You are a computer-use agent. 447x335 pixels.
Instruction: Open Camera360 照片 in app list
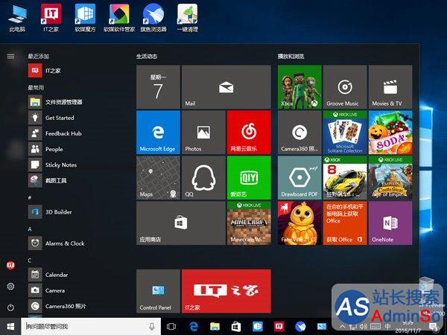(x=75, y=306)
